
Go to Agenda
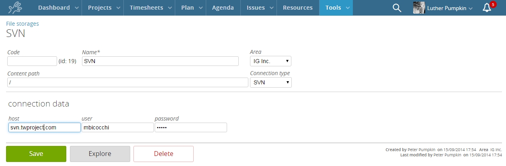pos(223,8)
